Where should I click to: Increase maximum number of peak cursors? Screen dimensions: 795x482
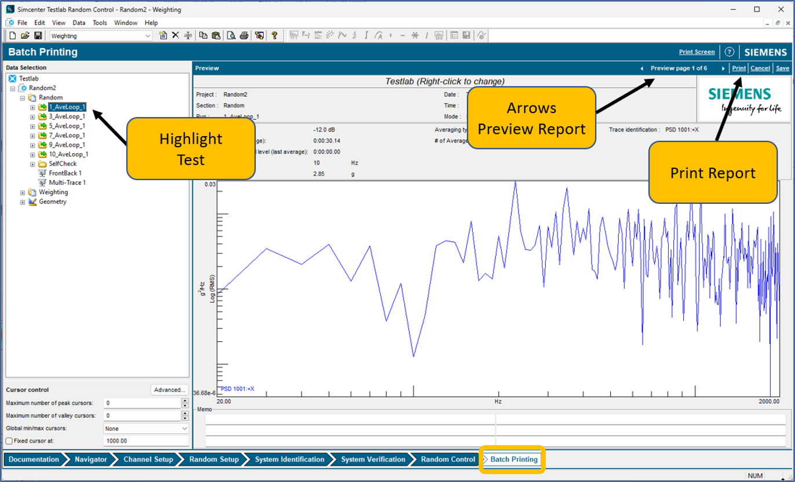tap(185, 400)
